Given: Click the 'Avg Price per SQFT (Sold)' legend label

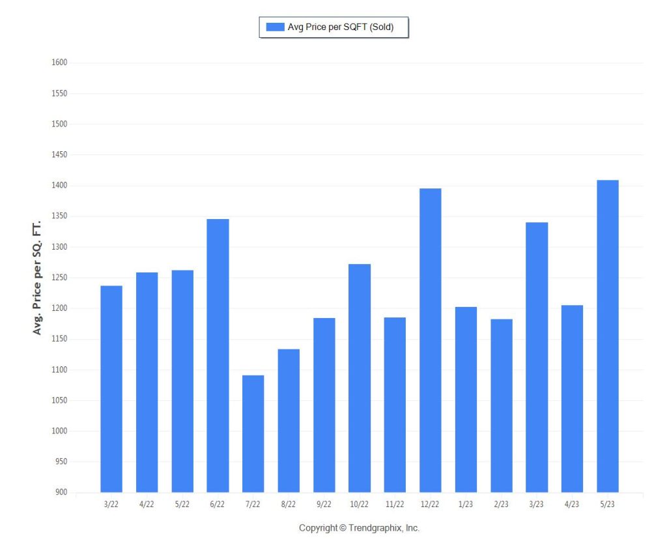Looking at the screenshot, I should click(341, 27).
